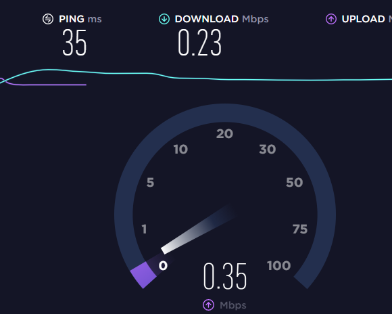Screen dimensions: 392x314
Task: Click the purple upload graph line
Action: coord(43,84)
